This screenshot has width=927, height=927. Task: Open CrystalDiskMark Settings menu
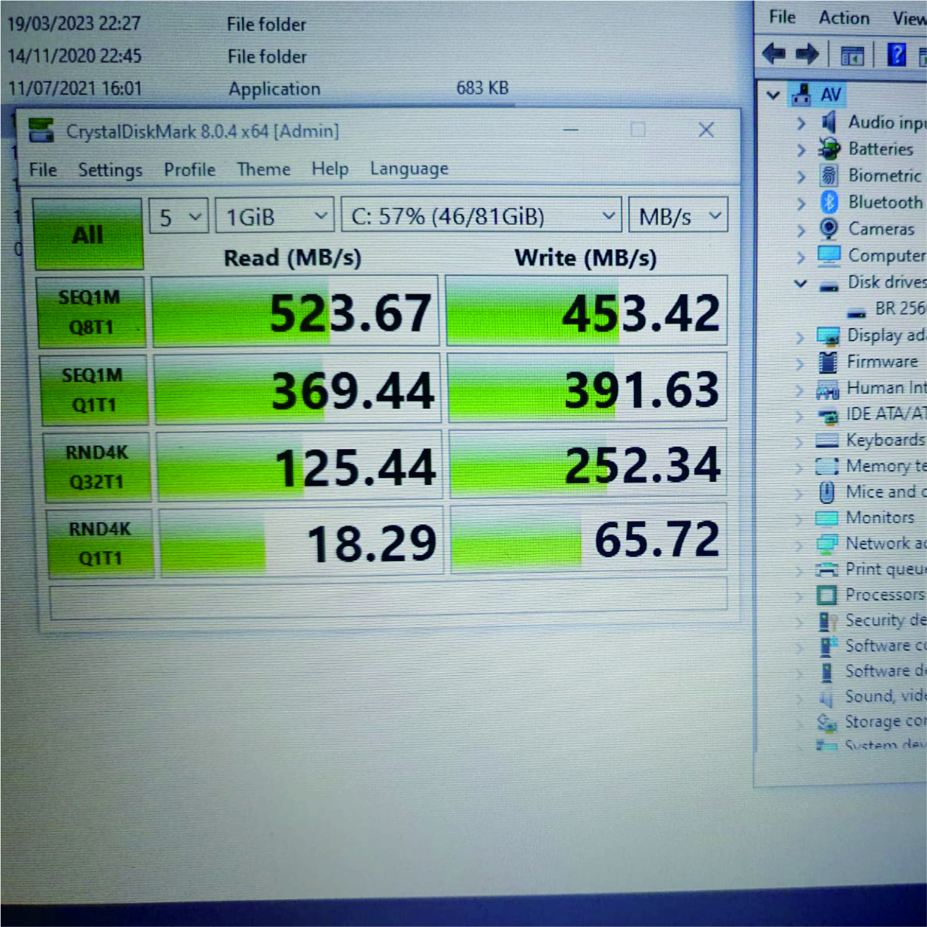click(x=110, y=170)
